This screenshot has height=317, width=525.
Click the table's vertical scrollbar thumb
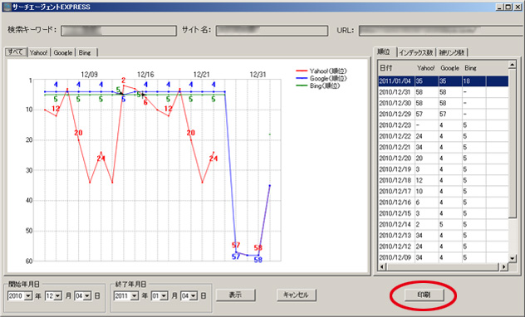[x=513, y=144]
